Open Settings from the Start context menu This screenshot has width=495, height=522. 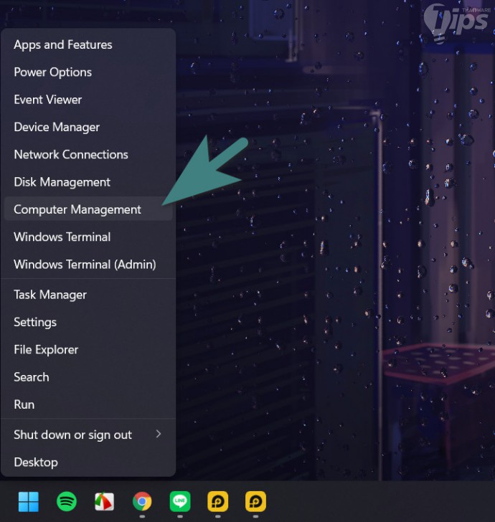pyautogui.click(x=88, y=322)
